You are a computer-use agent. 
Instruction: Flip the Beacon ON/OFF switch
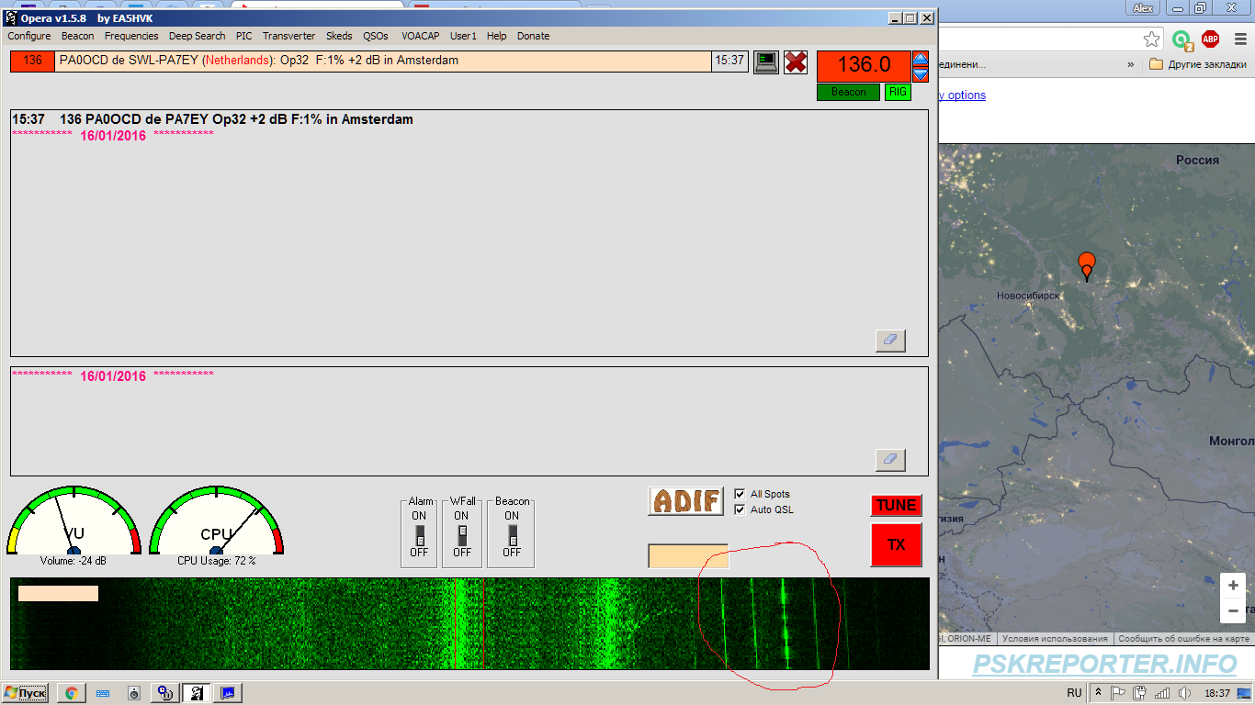[x=512, y=534]
